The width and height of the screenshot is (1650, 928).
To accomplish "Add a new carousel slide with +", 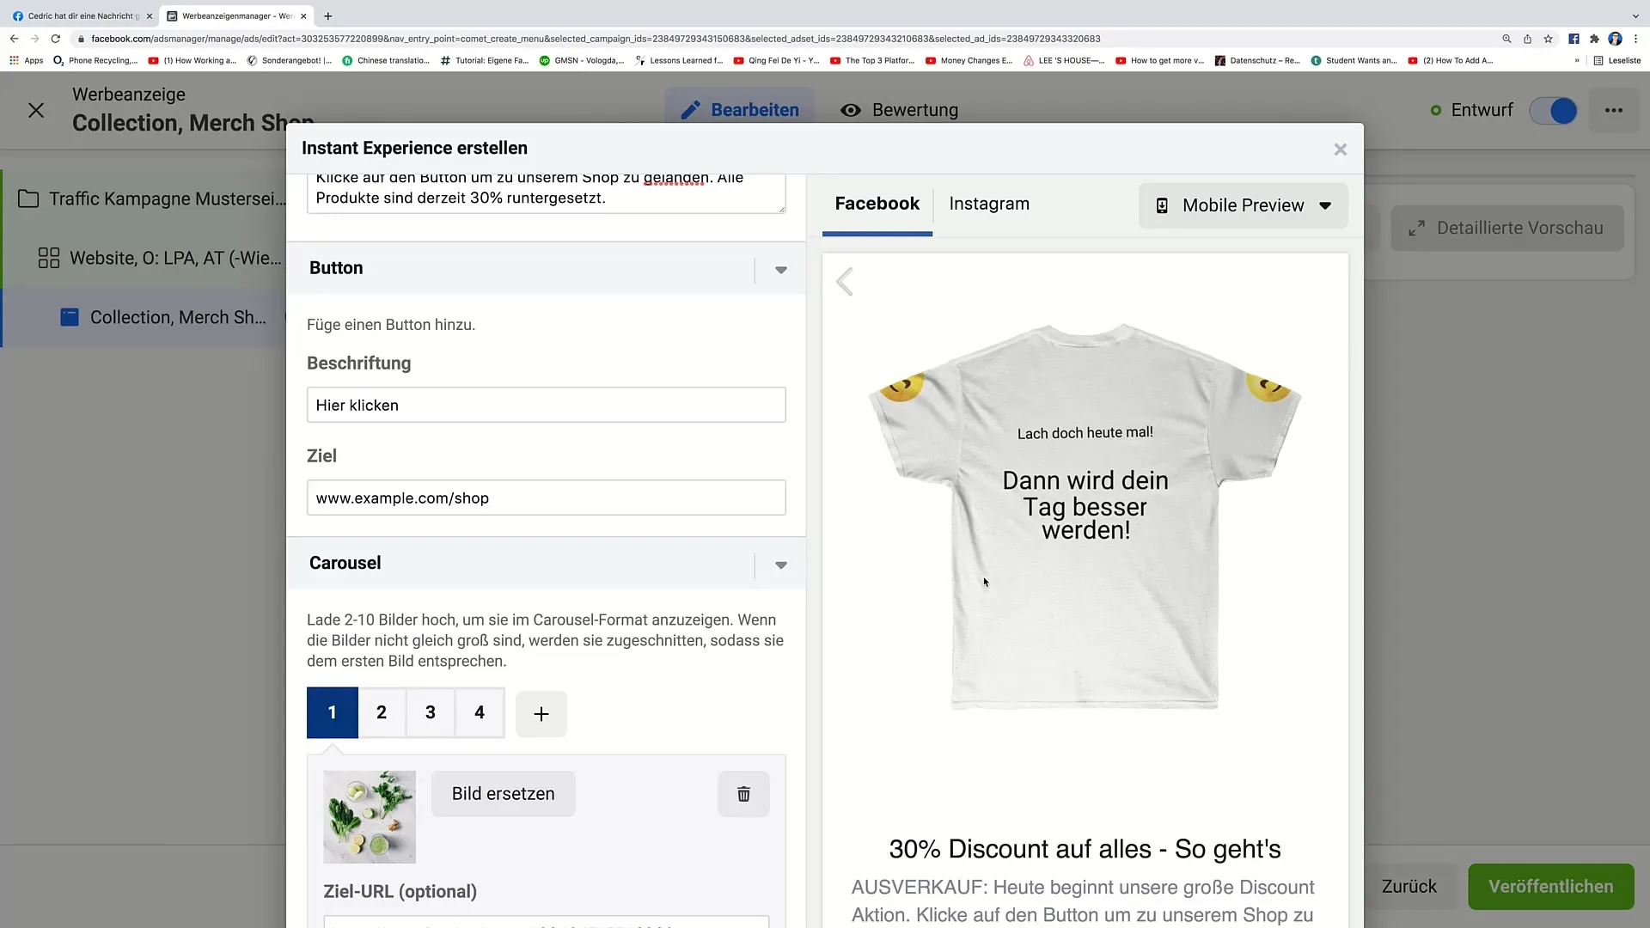I will coord(541,712).
